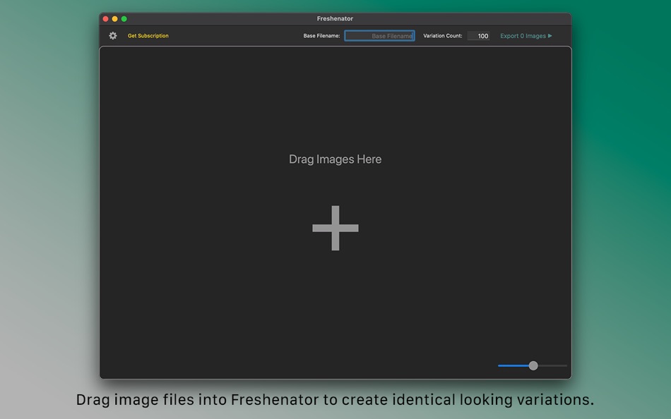Click the Freshenator title bar

pyautogui.click(x=335, y=18)
